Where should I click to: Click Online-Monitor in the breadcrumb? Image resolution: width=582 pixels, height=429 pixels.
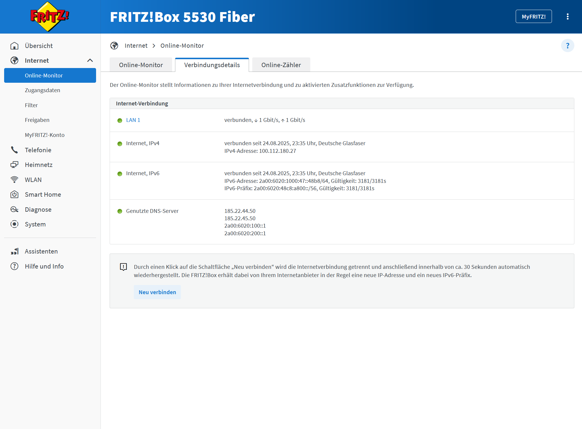[182, 46]
